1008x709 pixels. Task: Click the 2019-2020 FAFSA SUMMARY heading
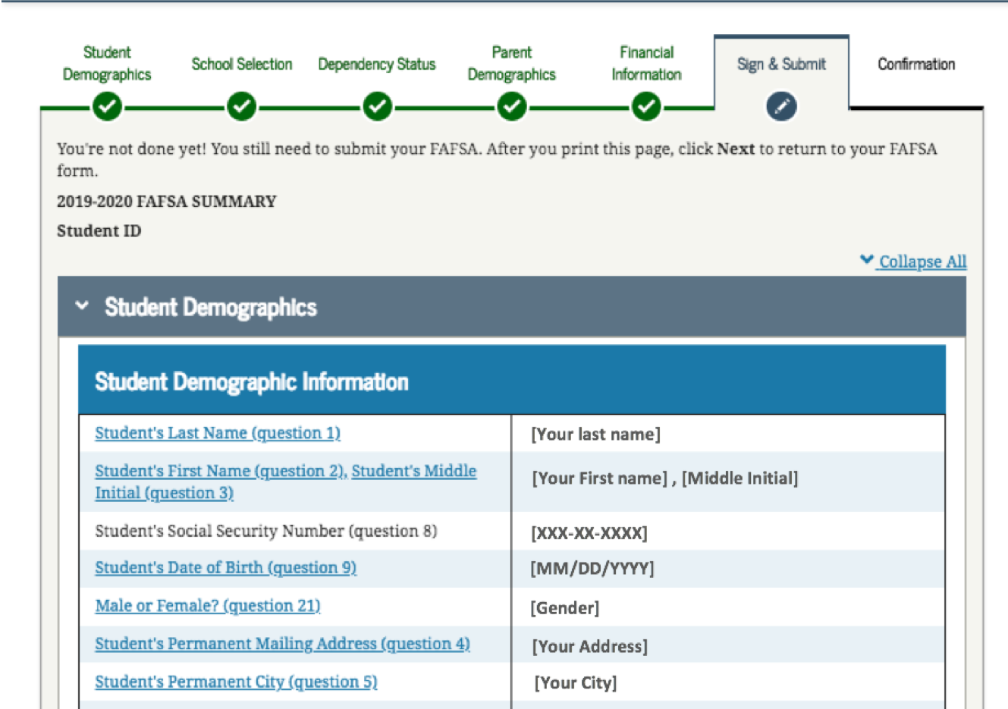click(x=167, y=202)
